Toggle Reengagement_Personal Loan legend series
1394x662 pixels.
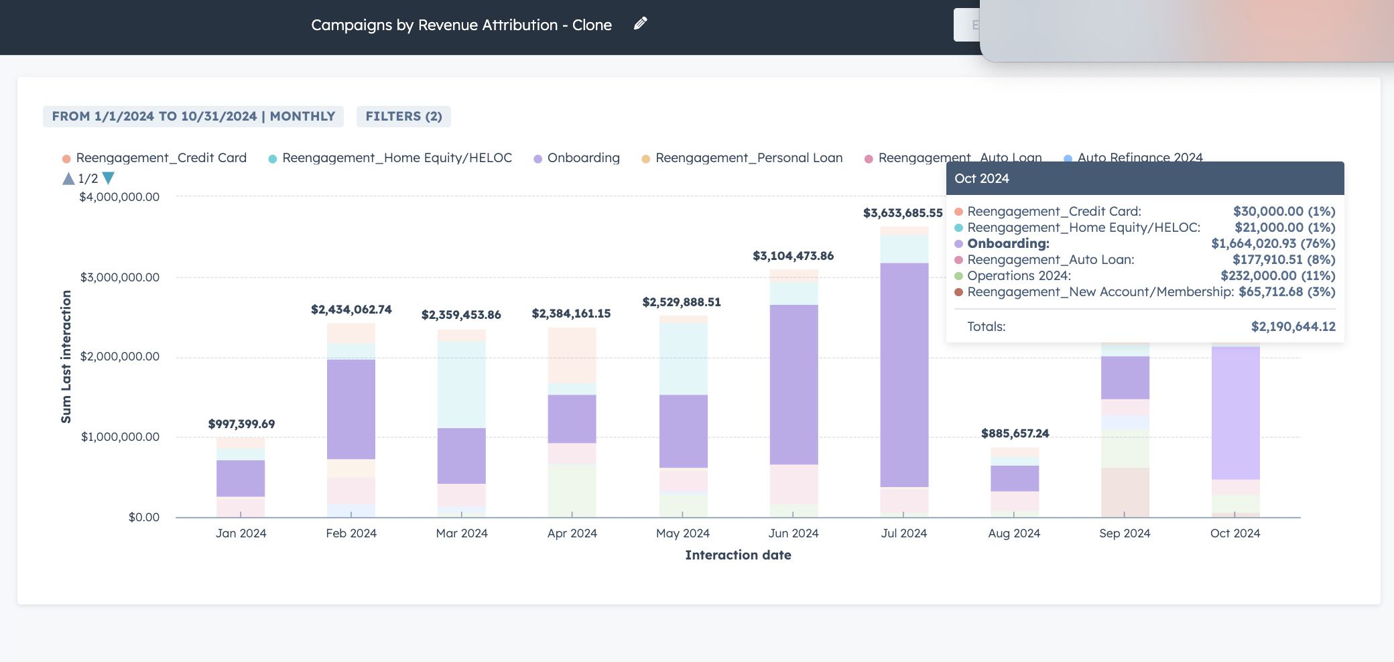click(x=743, y=158)
